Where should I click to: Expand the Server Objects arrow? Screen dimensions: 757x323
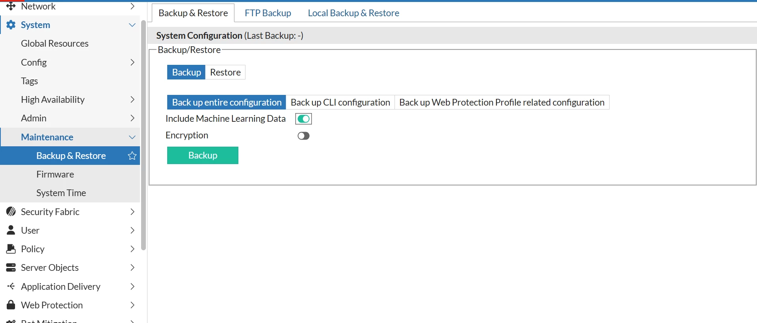[132, 268]
